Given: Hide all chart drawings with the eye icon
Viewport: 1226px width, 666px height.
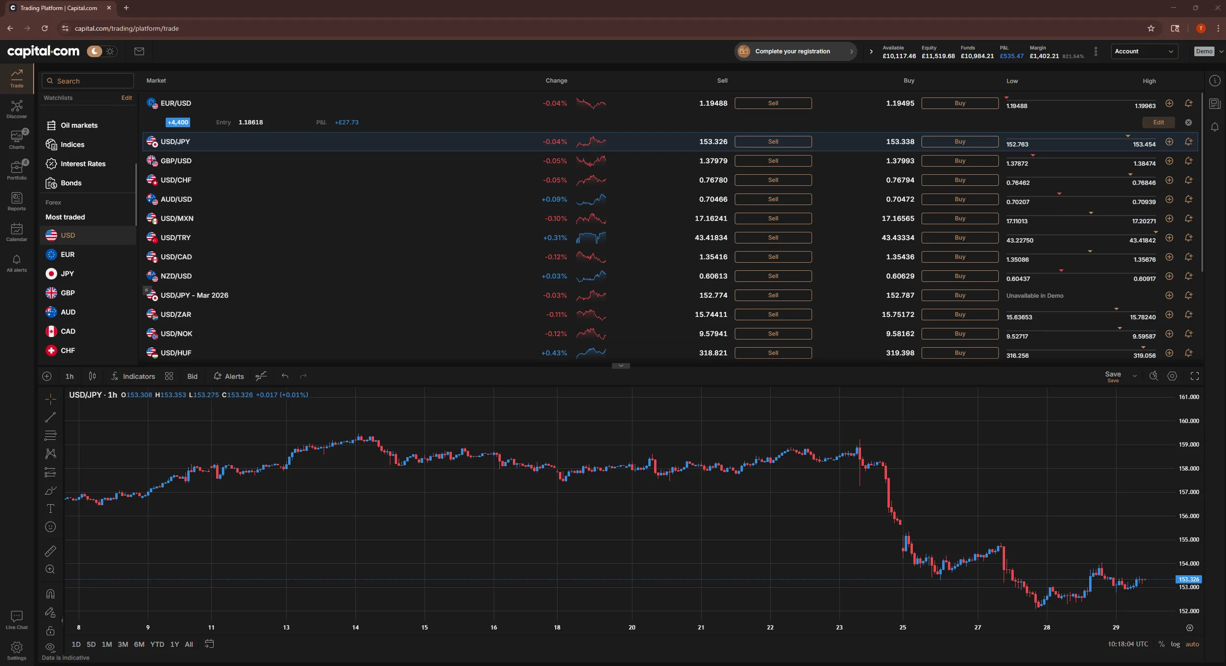Looking at the screenshot, I should tap(50, 647).
